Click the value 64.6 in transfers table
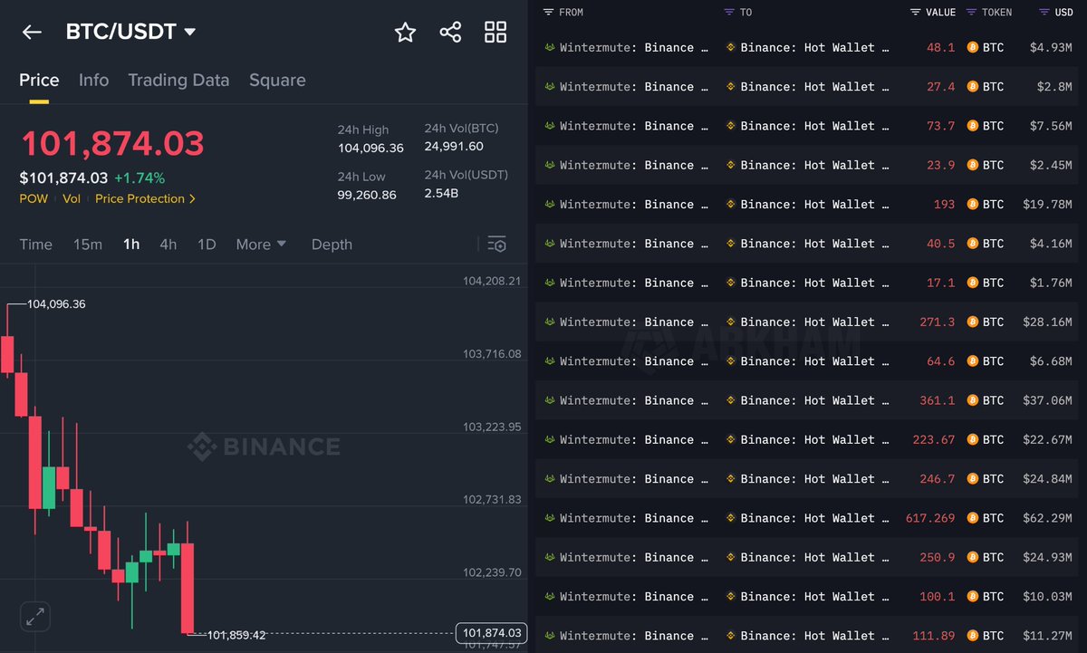Screen dimensions: 1087x653 [941, 360]
